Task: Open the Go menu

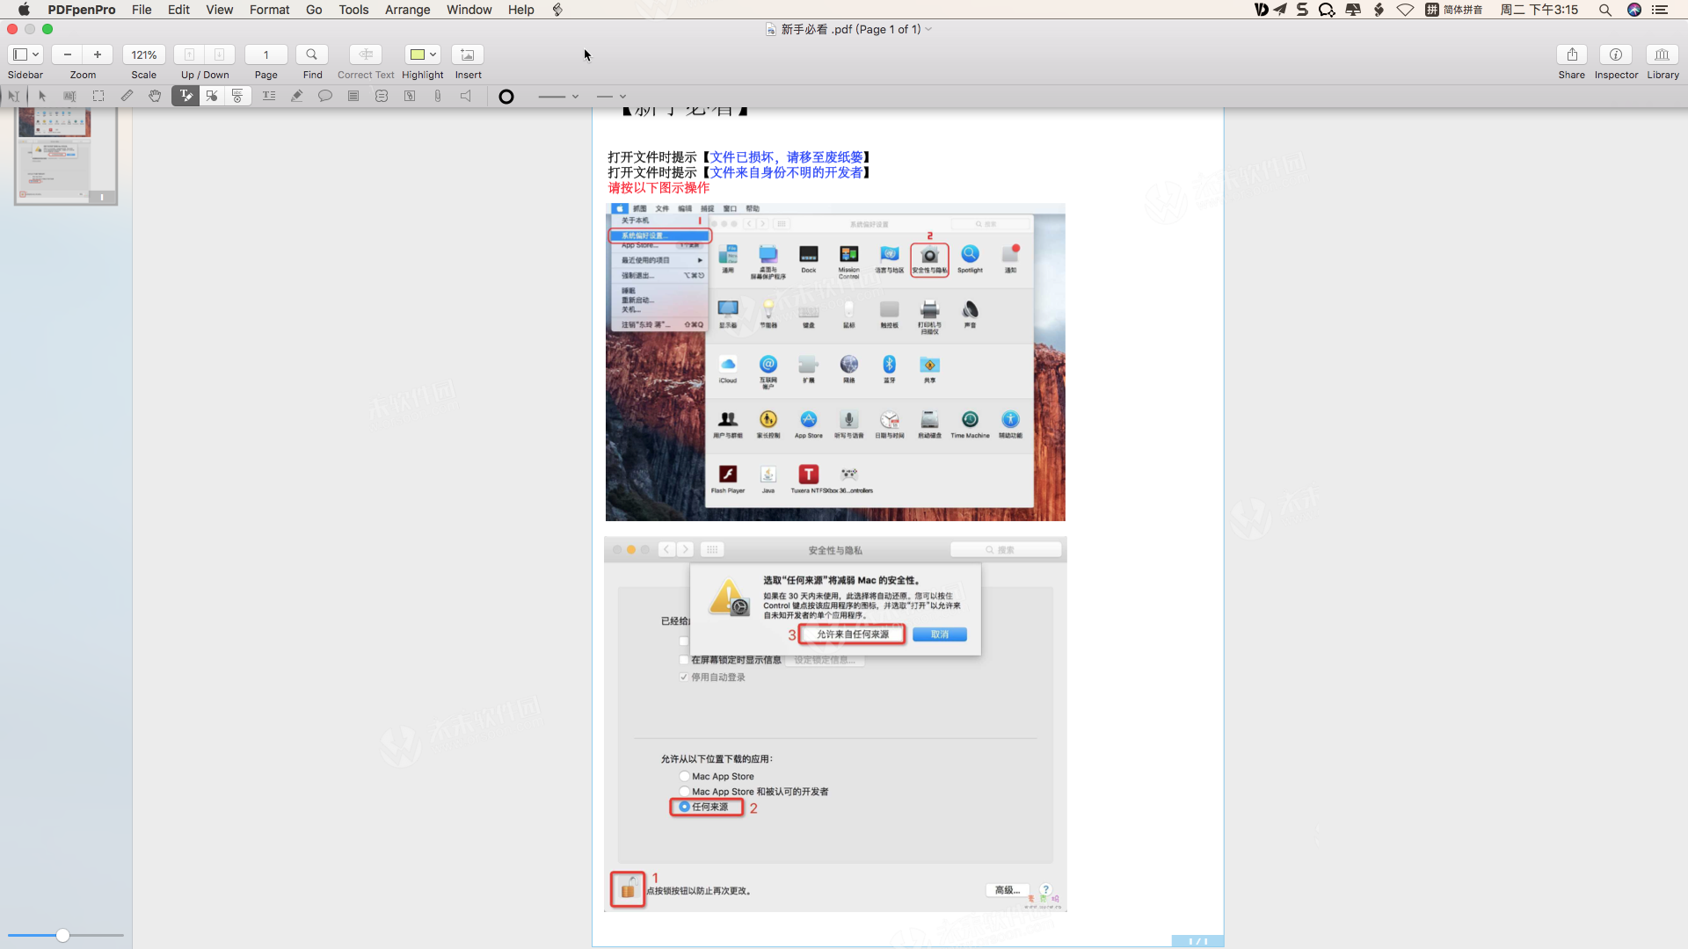Action: [314, 10]
